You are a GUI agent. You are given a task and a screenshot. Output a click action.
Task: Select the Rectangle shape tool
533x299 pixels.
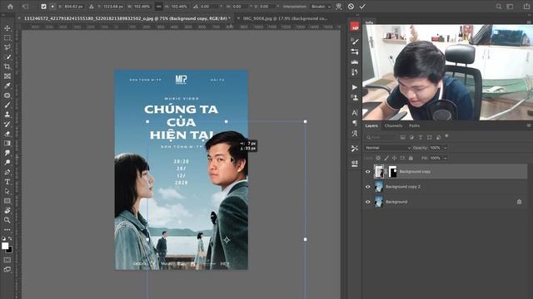click(x=7, y=201)
